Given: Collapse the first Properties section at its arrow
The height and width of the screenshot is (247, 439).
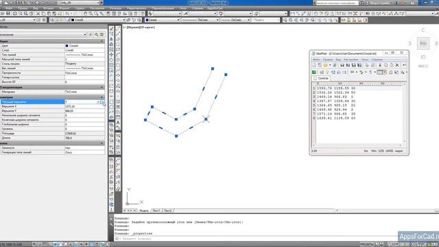Looking at the screenshot, I should 102,41.
